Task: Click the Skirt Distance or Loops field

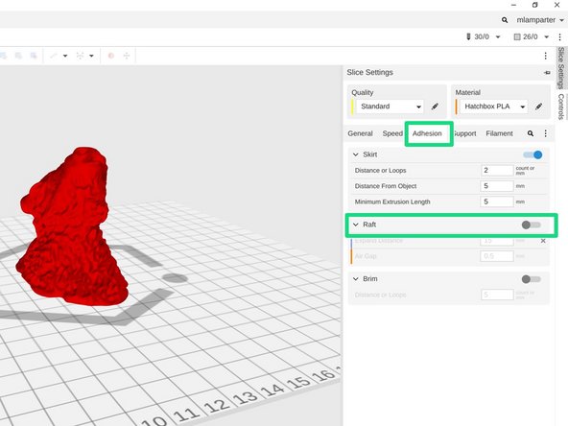Action: click(497, 170)
